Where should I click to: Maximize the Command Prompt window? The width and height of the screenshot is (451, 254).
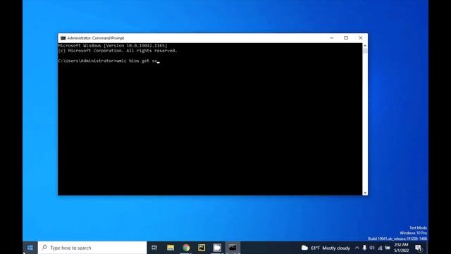[x=346, y=37]
